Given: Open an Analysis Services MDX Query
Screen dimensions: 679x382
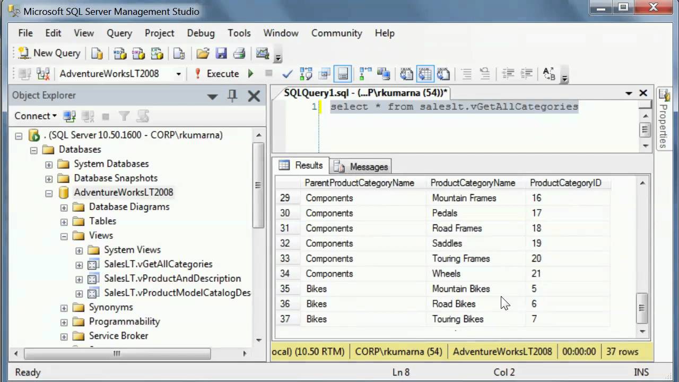Looking at the screenshot, I should click(x=120, y=53).
